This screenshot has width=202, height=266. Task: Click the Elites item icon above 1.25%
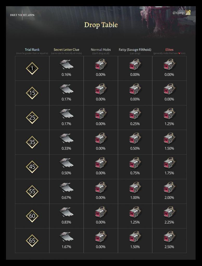point(170,114)
